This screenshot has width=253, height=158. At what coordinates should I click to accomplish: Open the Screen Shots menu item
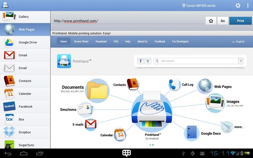(x=81, y=41)
